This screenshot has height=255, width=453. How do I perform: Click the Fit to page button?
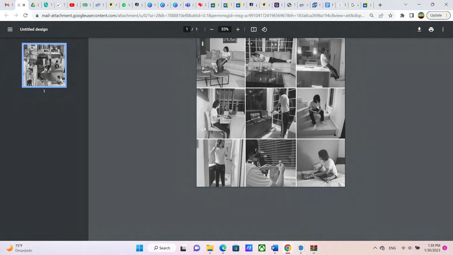254,29
